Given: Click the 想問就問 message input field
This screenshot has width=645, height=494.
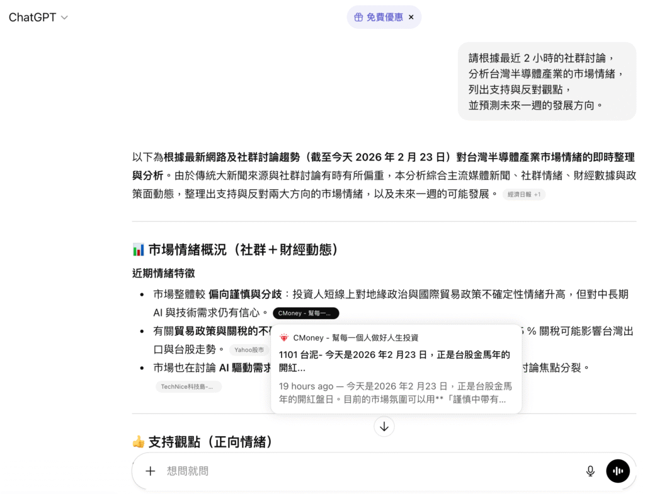Looking at the screenshot, I should pos(189,471).
